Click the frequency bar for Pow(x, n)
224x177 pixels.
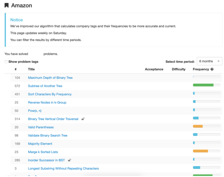207,110
